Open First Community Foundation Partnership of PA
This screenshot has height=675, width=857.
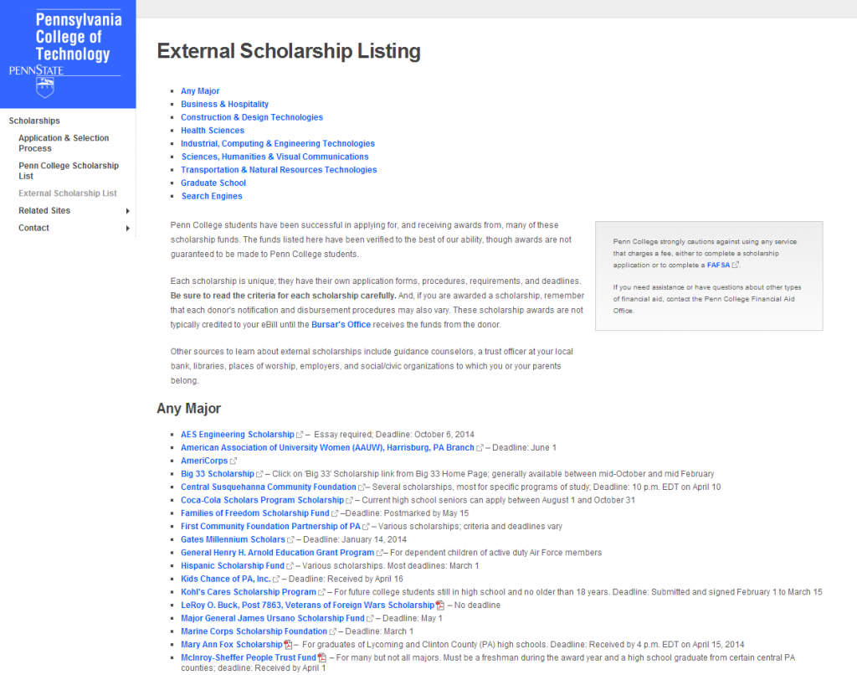(x=270, y=526)
